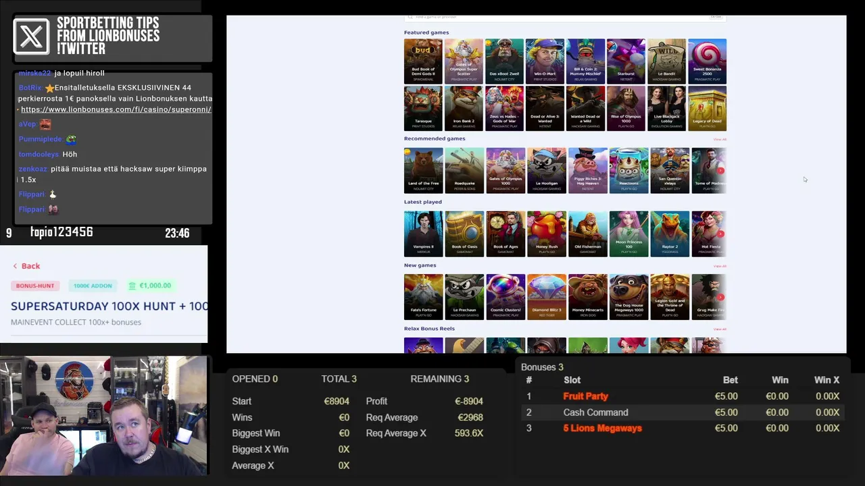Open the Live Blackjack Lobby tile
This screenshot has height=486, width=865.
click(666, 108)
